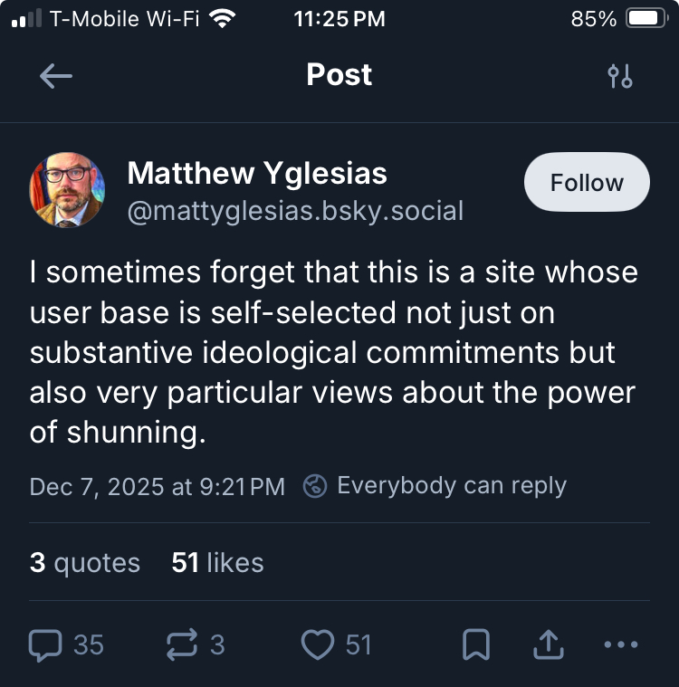Like the post with the heart icon

pyautogui.click(x=318, y=644)
